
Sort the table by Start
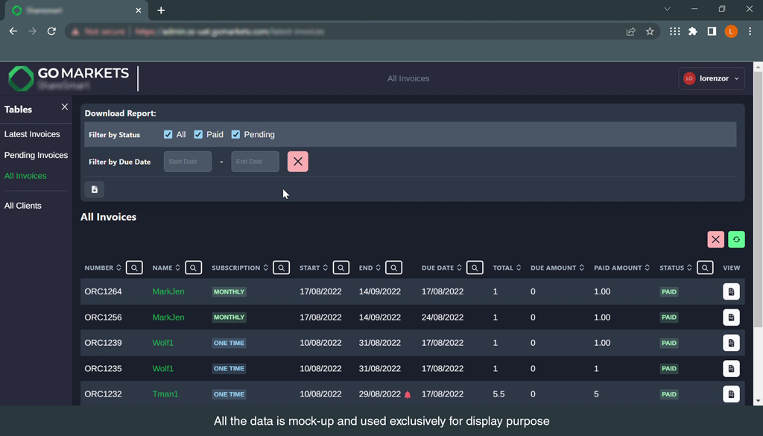325,268
